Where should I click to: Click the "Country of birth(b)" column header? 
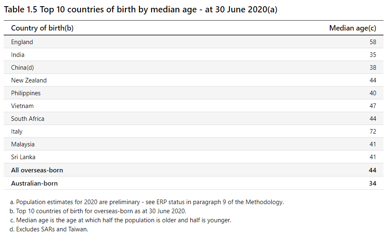(42, 28)
